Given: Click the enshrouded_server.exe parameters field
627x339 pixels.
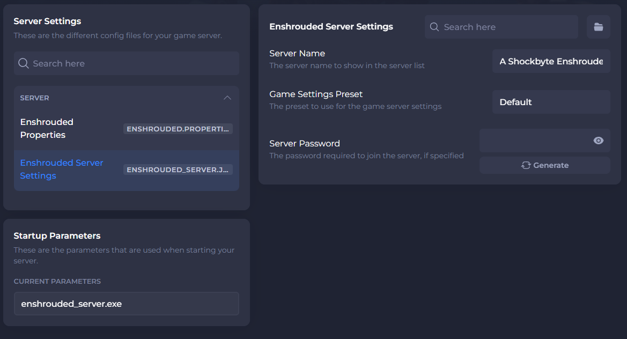Looking at the screenshot, I should pyautogui.click(x=127, y=304).
